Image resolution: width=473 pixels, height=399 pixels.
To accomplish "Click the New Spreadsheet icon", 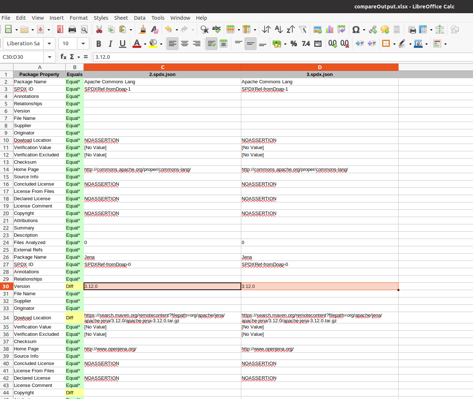I will tap(8, 30).
